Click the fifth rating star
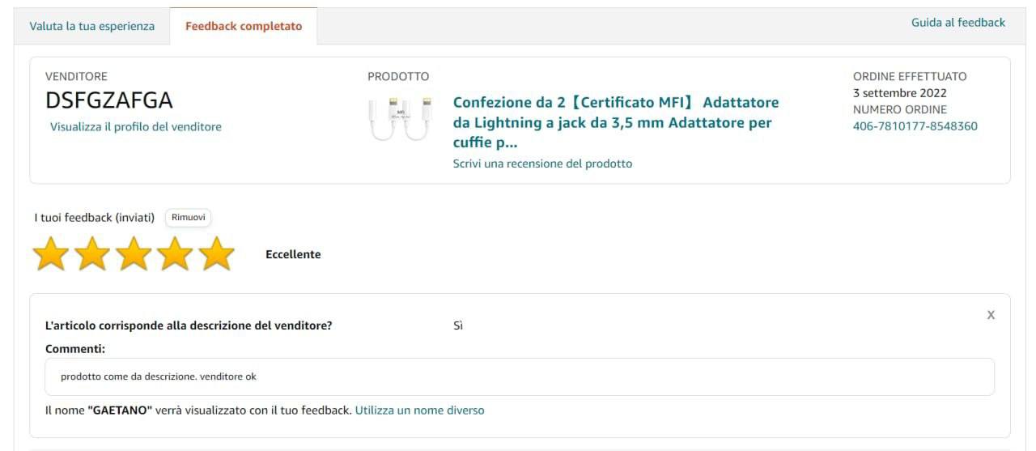 point(216,254)
